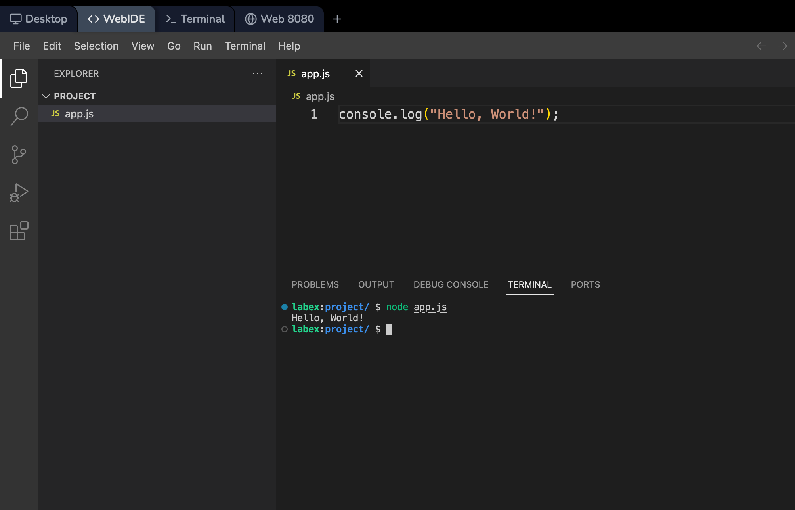Image resolution: width=795 pixels, height=510 pixels.
Task: Switch to the top Terminal tab
Action: point(195,19)
